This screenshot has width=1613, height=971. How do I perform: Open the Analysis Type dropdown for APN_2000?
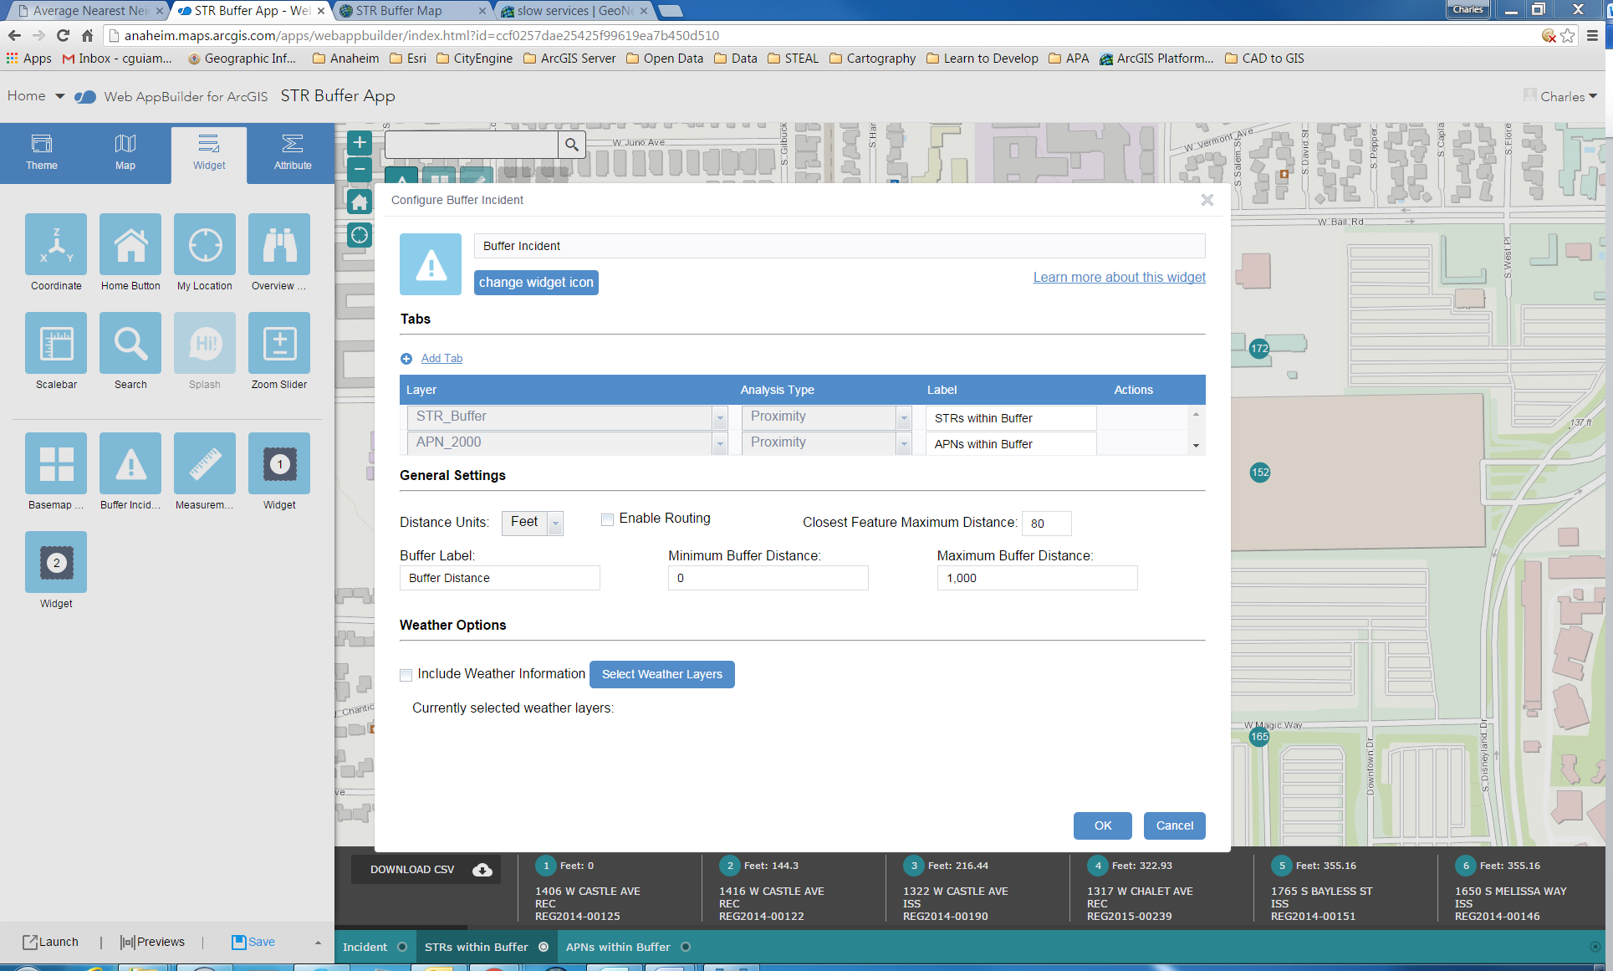tap(904, 443)
